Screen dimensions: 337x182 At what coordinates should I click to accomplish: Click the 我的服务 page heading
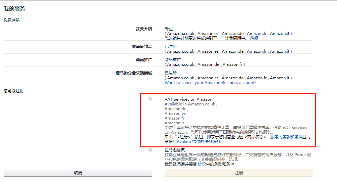tap(14, 9)
